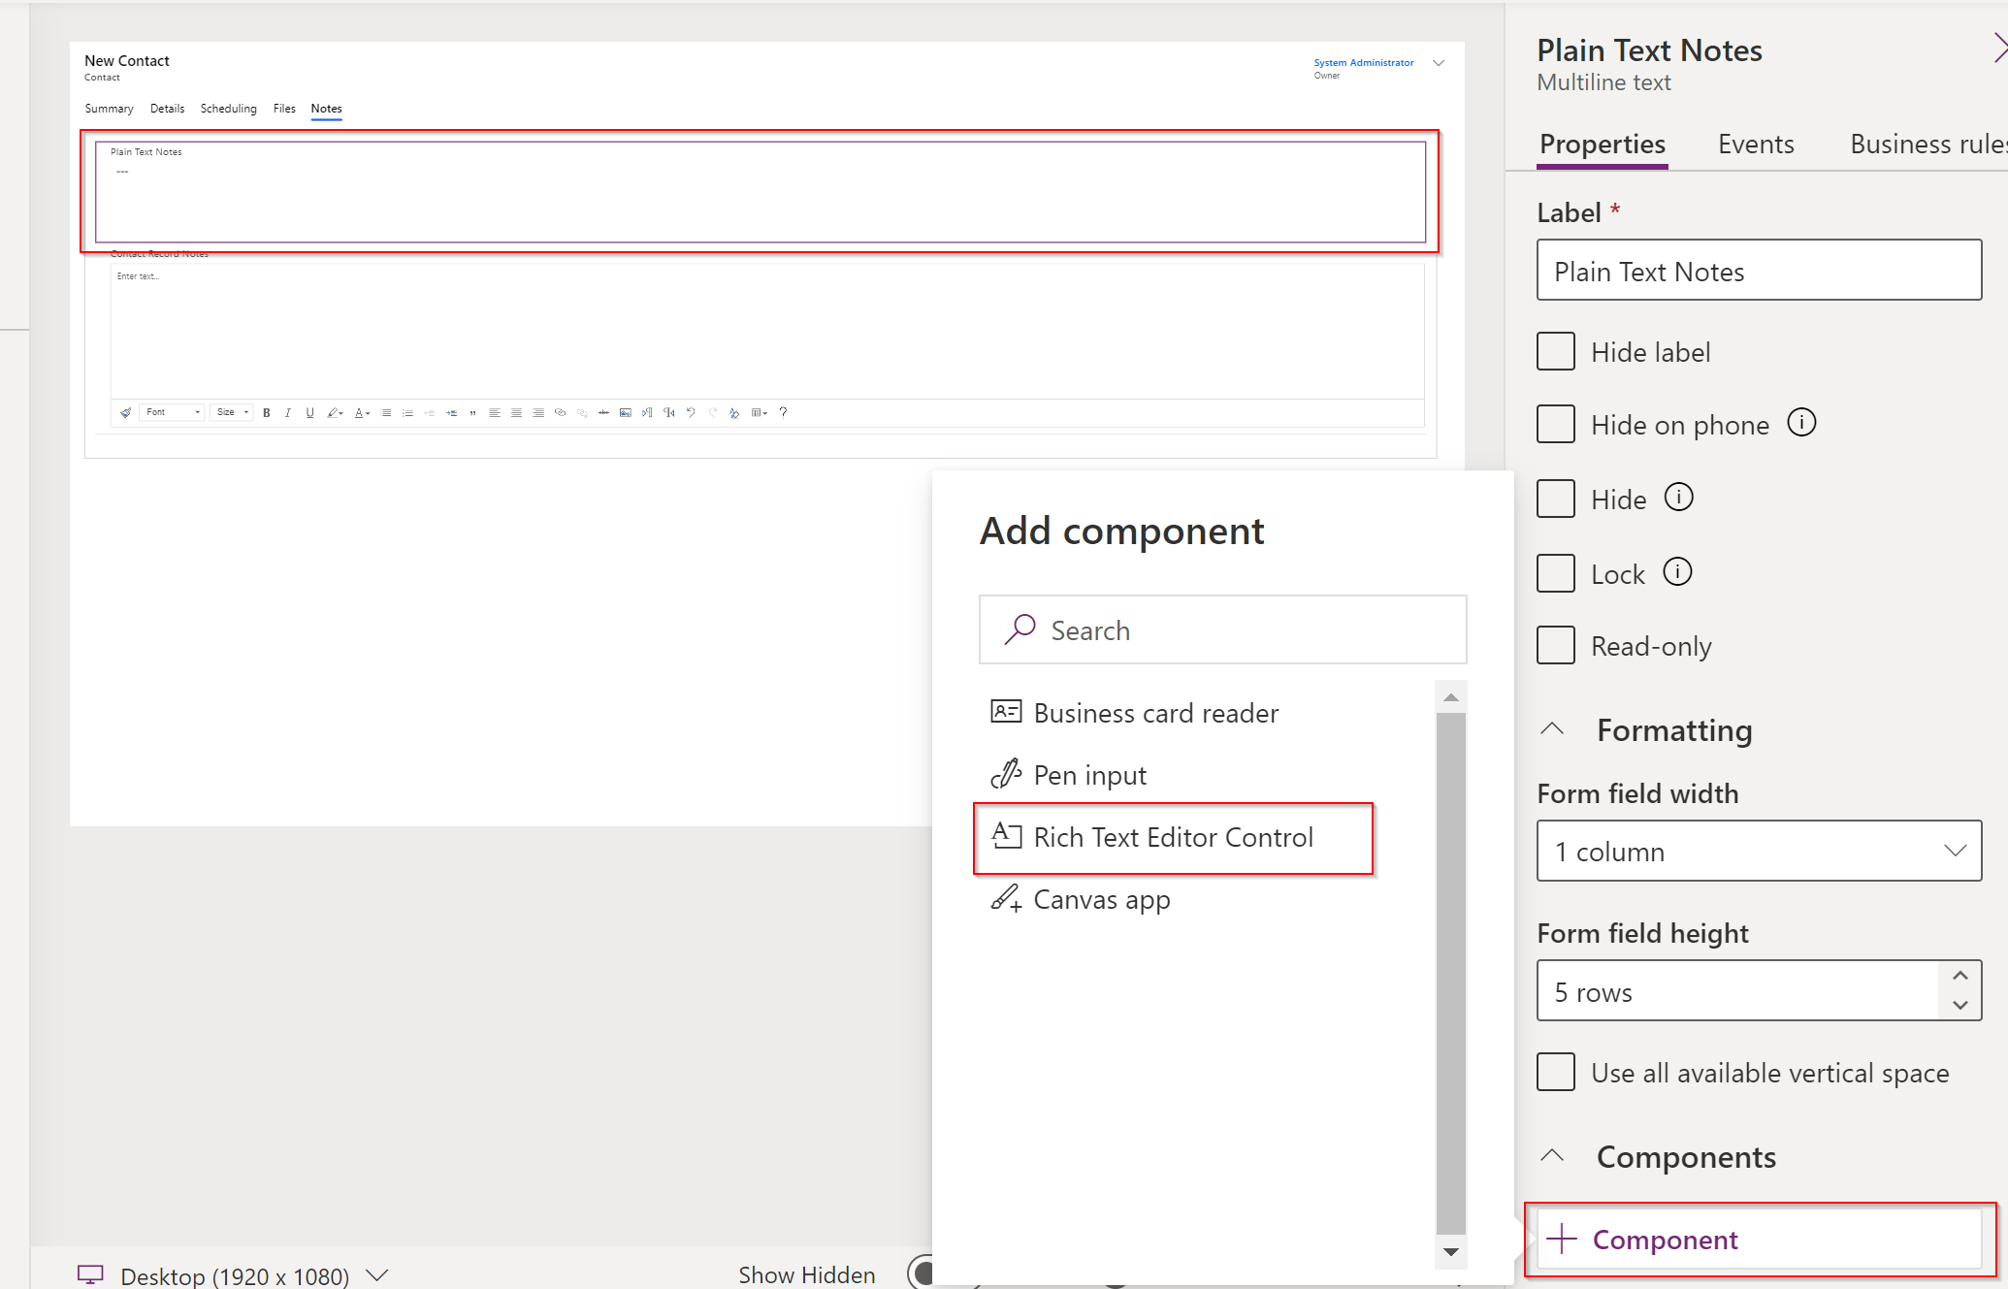Select Rich Text Editor Control from Add component

coord(1173,837)
